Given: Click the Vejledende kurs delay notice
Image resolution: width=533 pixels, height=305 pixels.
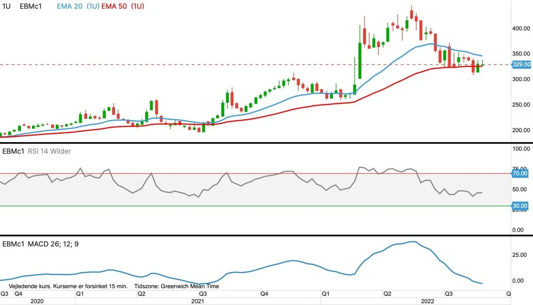Looking at the screenshot, I should click(x=68, y=286).
